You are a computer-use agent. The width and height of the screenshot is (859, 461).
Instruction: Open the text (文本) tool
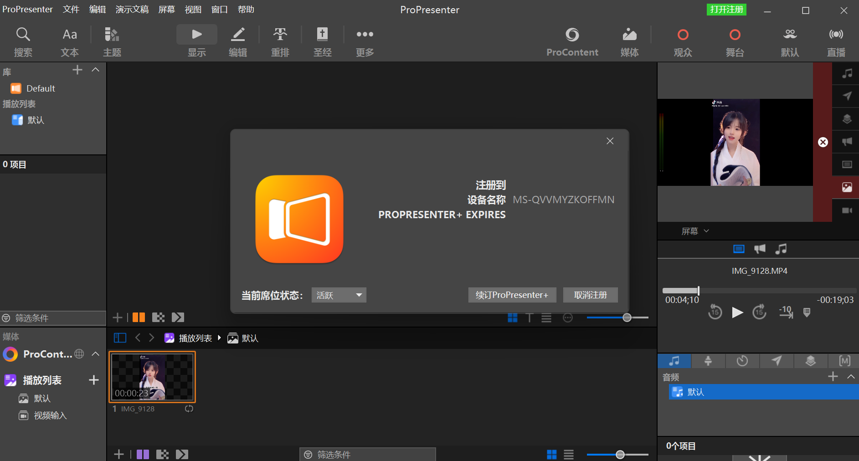tap(70, 41)
